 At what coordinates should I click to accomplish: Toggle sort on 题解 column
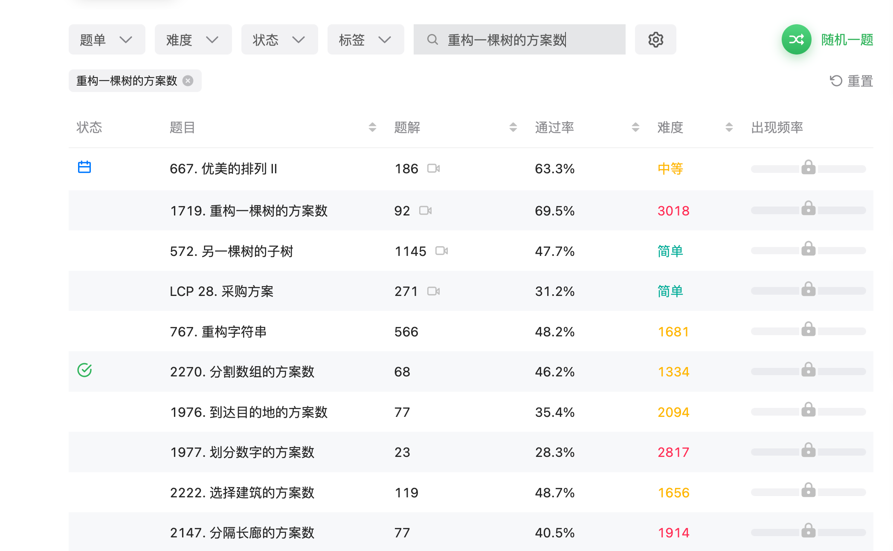[407, 127]
